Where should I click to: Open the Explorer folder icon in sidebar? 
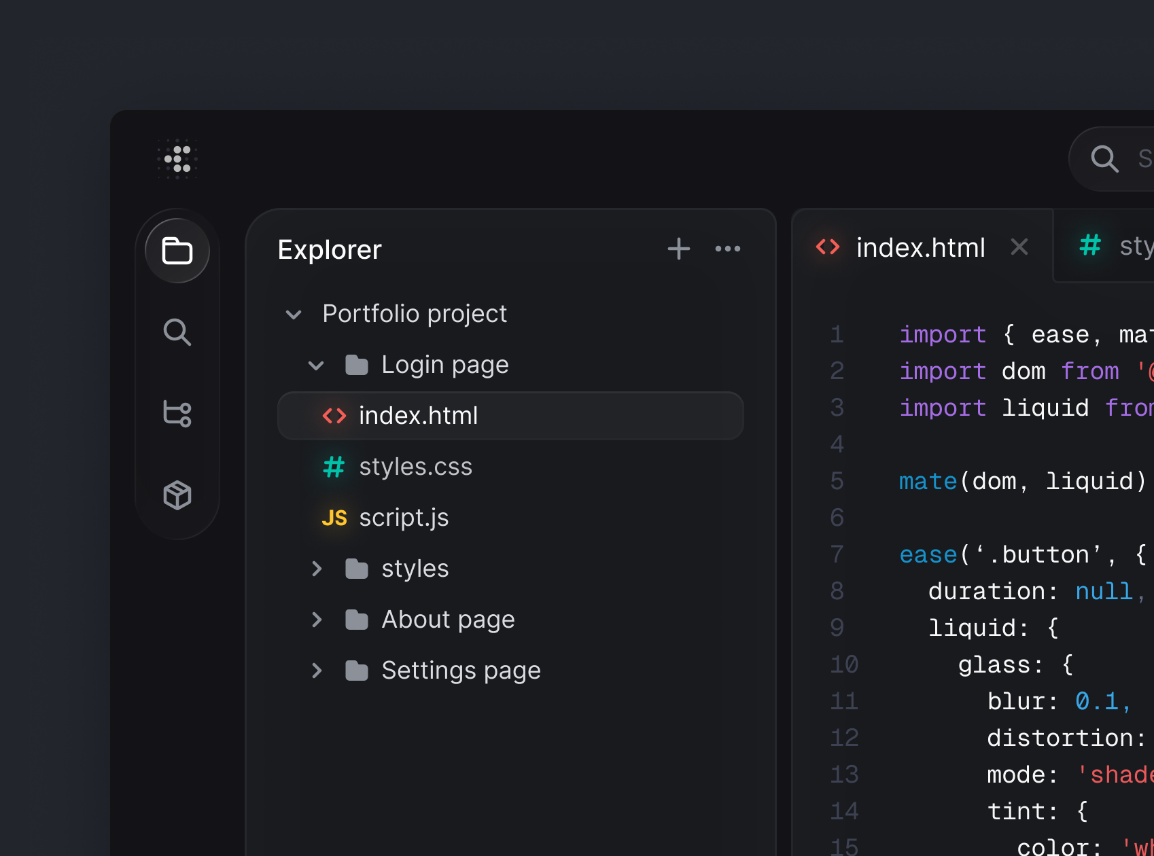(x=177, y=251)
